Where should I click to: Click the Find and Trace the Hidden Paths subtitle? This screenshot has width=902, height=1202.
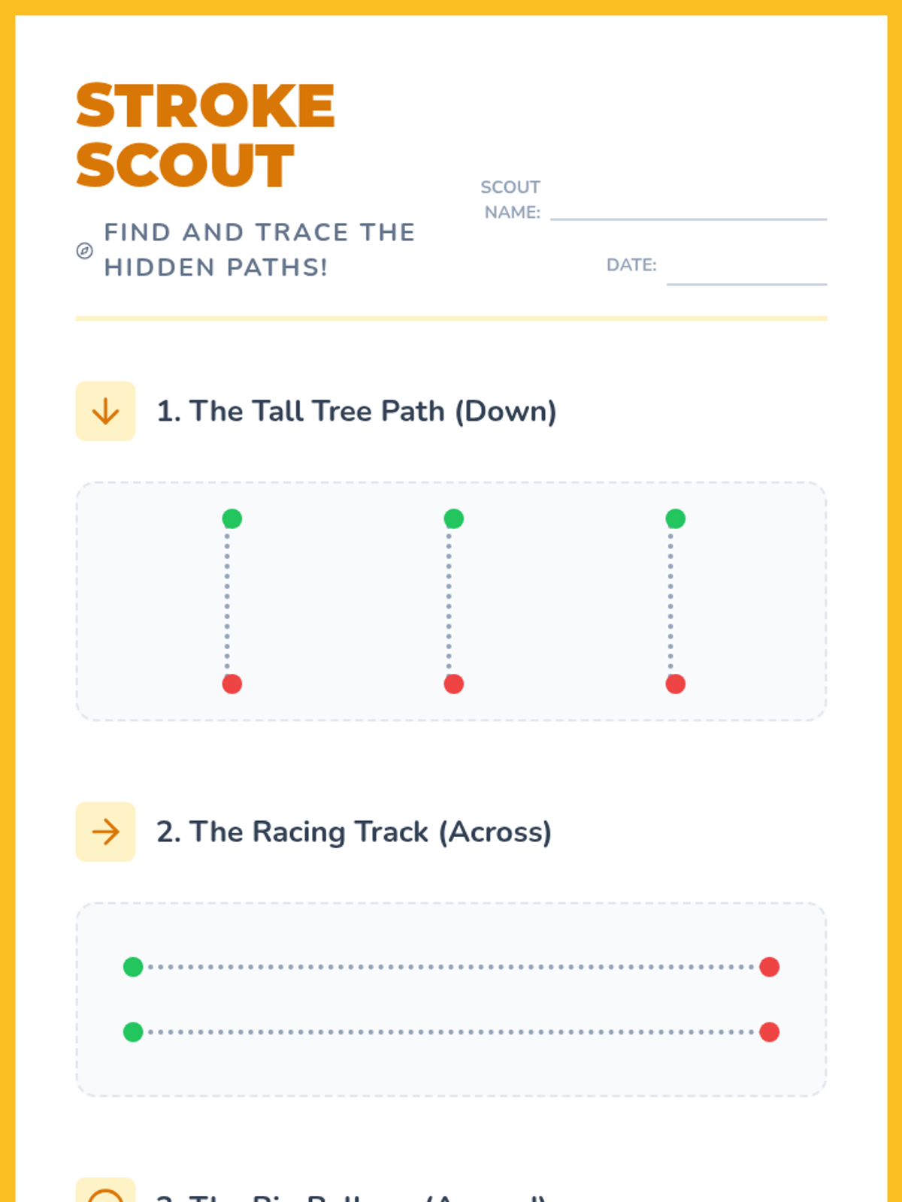click(x=259, y=249)
